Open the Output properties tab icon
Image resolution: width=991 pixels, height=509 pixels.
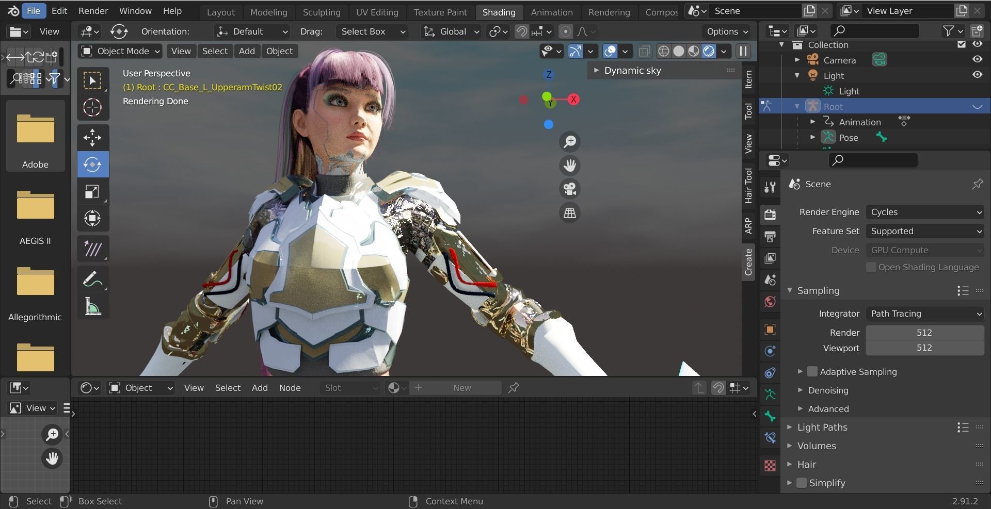point(770,237)
